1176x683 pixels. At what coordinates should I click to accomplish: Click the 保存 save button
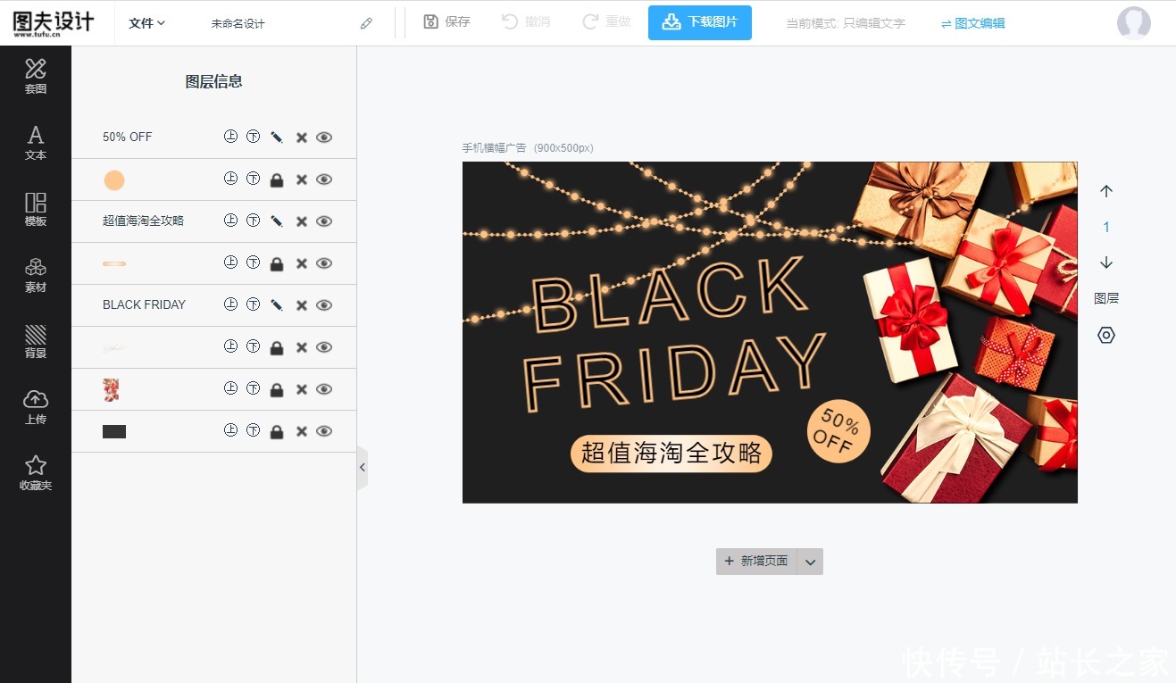tap(446, 22)
